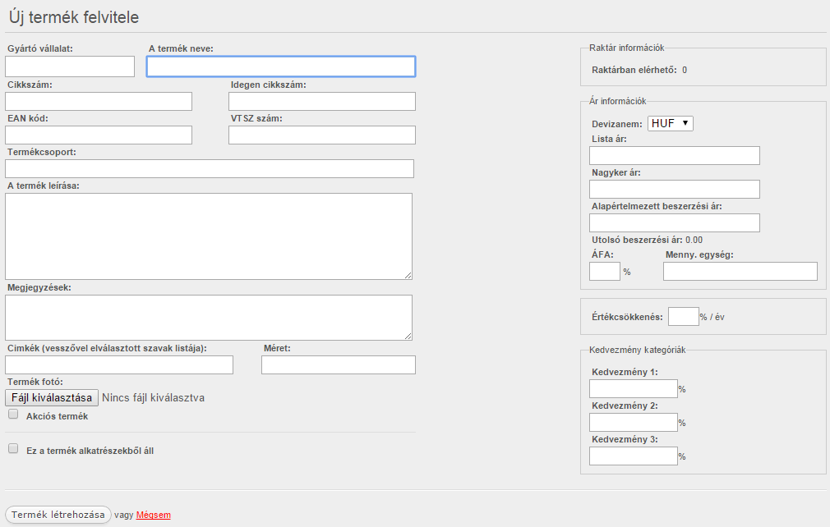Click the ÁFA percent box
The image size is (830, 527).
click(605, 271)
